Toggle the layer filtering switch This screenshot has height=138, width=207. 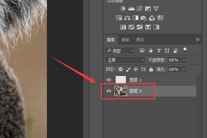pos(185,50)
